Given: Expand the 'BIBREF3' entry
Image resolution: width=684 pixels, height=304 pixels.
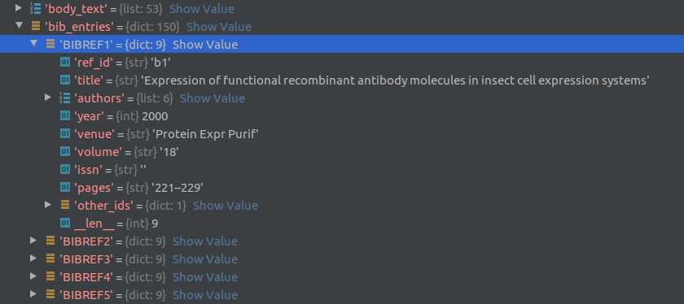Looking at the screenshot, I should [x=33, y=258].
